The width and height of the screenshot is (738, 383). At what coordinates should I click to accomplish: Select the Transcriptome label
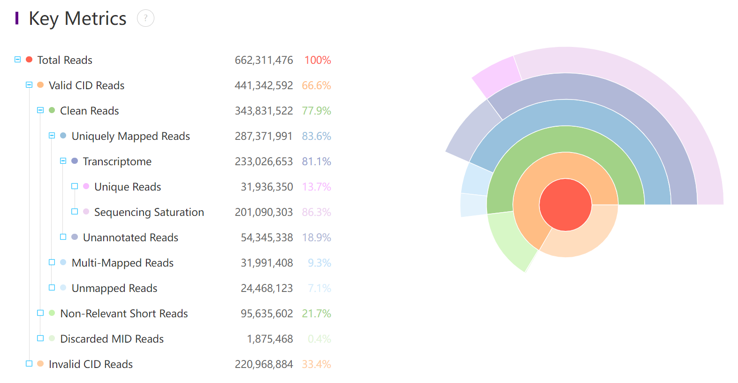point(117,162)
